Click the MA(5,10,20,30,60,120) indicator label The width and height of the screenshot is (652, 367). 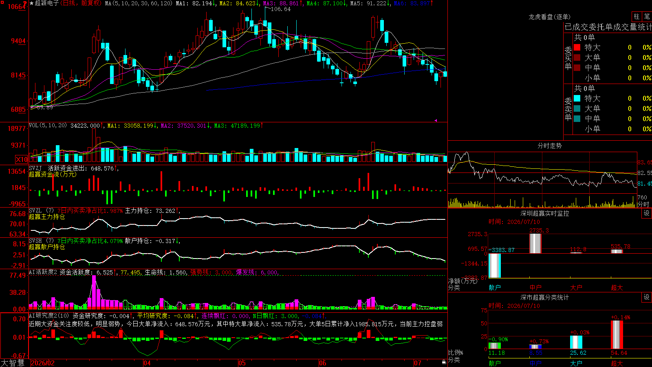tap(139, 3)
